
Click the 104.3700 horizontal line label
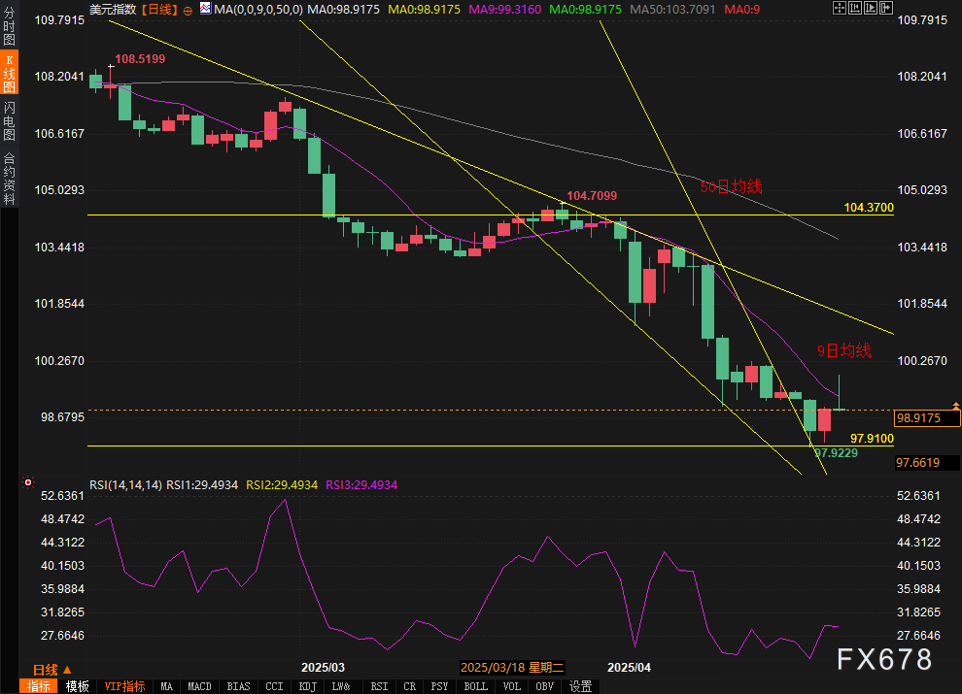pyautogui.click(x=868, y=208)
